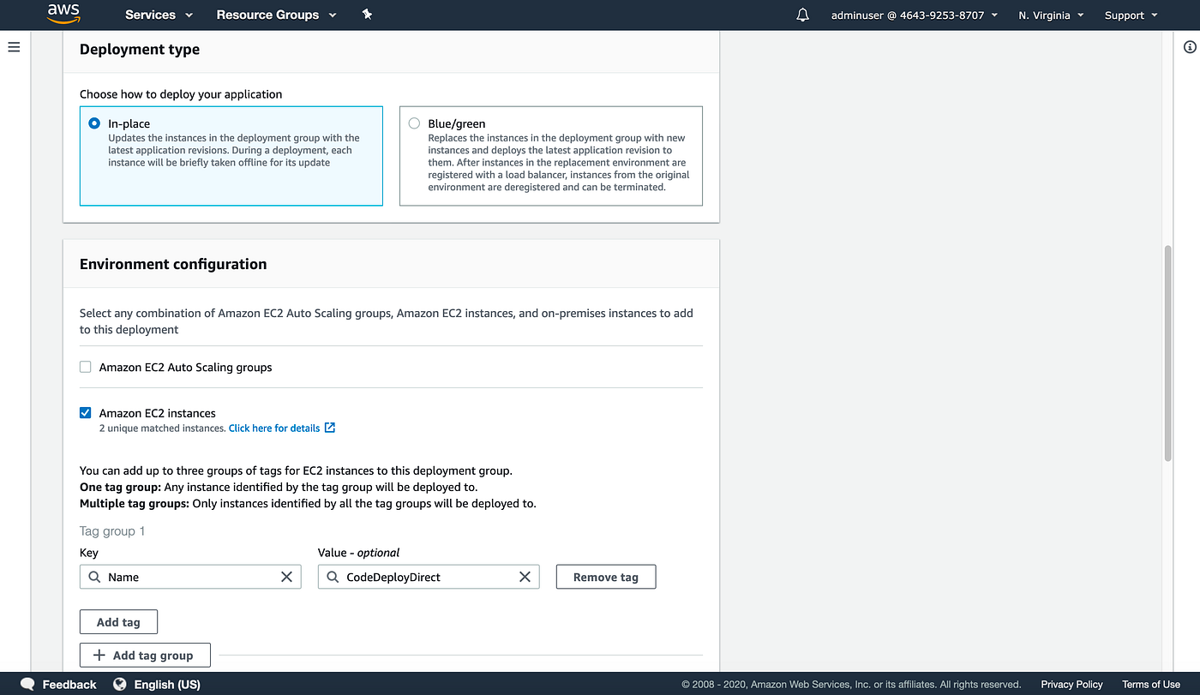Clear the CodeDeployDirect value using its X icon
This screenshot has height=695, width=1200.
coord(525,577)
